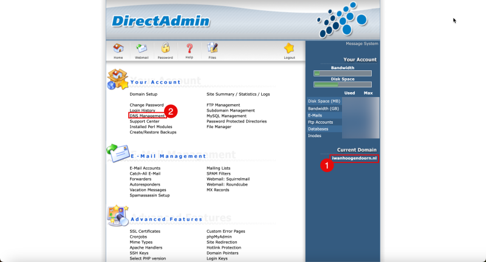
Task: Open Mime Types
Action: [141, 242]
